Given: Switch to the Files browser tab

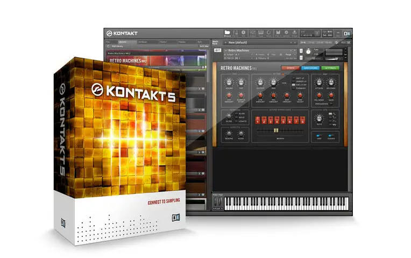Looking at the screenshot, I should click(112, 42).
